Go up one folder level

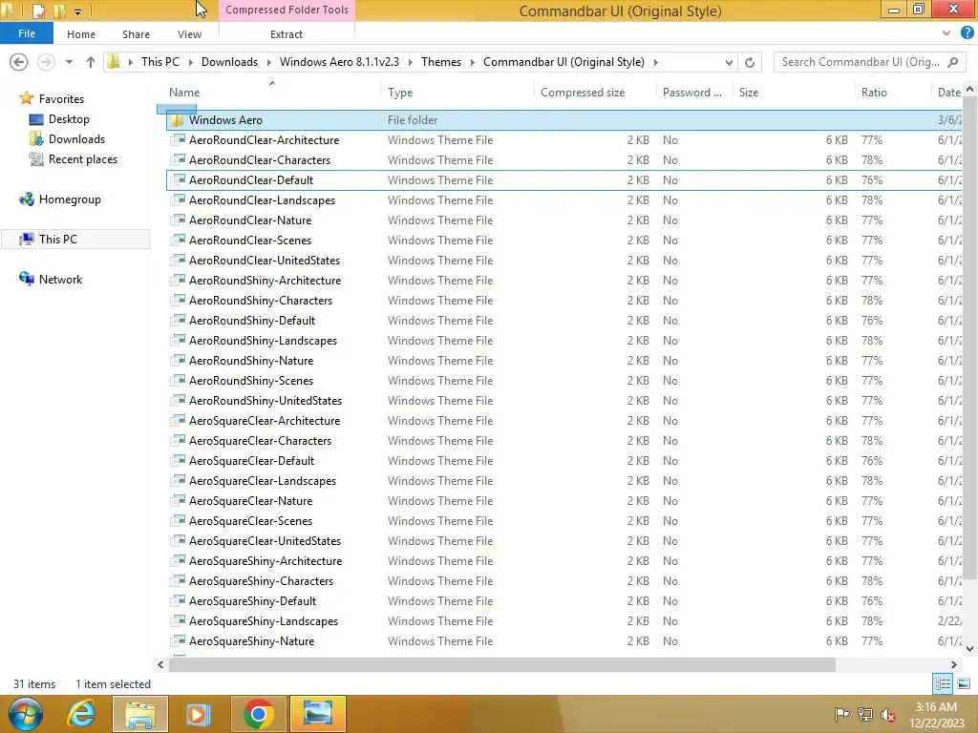pyautogui.click(x=91, y=62)
